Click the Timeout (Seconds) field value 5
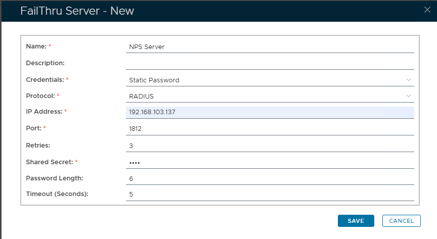Viewport: 437px width, 239px height. click(270, 195)
